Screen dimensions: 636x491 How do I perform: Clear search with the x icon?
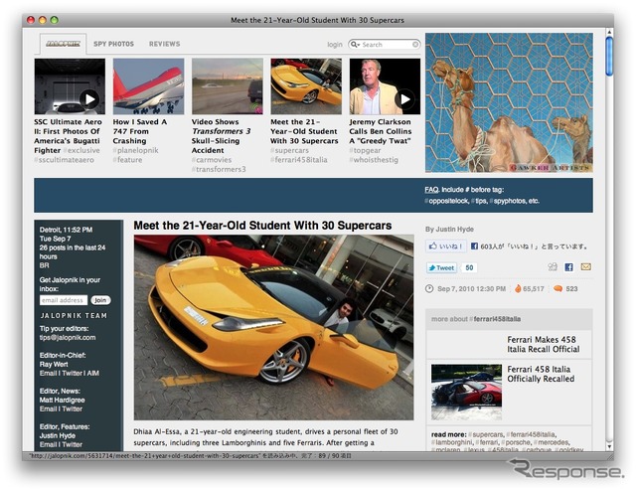click(415, 45)
